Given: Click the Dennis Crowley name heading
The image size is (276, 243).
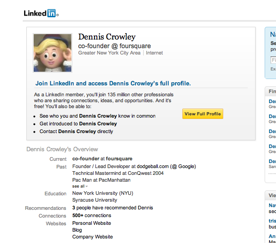Looking at the screenshot, I should pos(107,37).
